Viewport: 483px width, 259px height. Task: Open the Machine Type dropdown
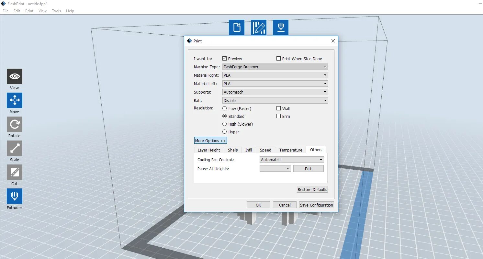pos(275,67)
